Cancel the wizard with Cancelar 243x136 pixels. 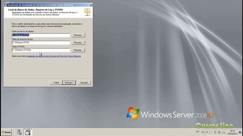point(84,83)
